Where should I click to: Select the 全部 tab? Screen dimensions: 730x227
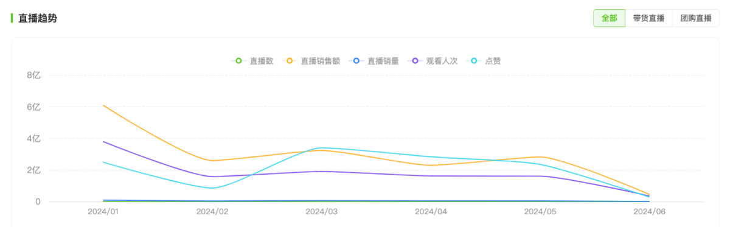[609, 18]
